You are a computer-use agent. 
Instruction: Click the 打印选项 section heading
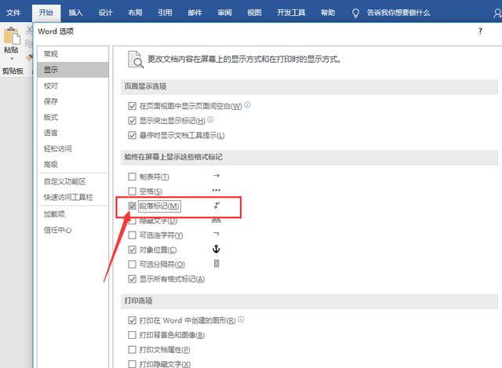(138, 301)
